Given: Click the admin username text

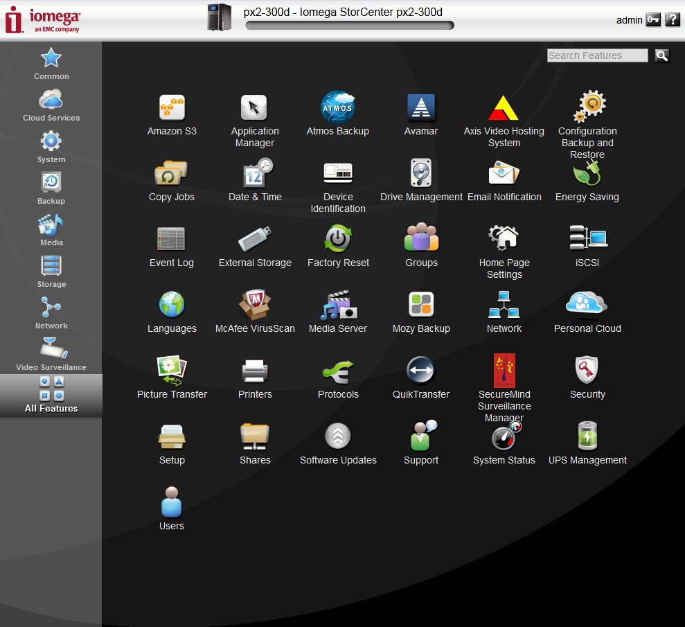Looking at the screenshot, I should pyautogui.click(x=629, y=20).
